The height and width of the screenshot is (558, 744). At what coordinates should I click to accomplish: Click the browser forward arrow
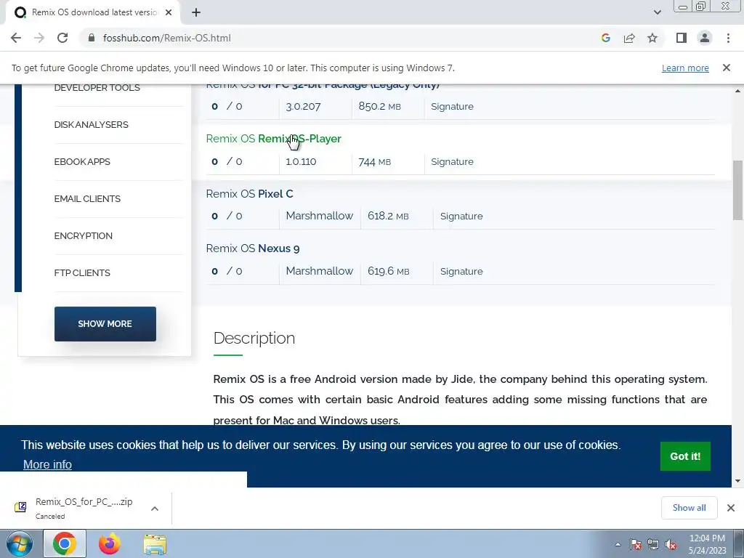[39, 38]
